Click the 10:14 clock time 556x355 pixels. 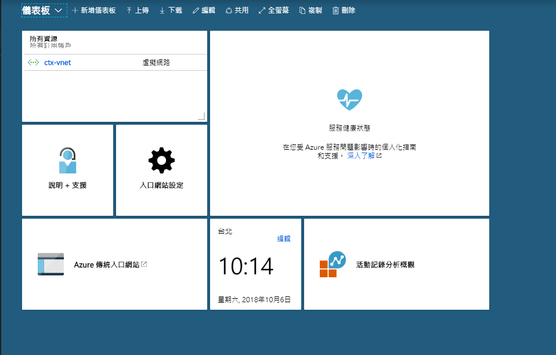(246, 266)
